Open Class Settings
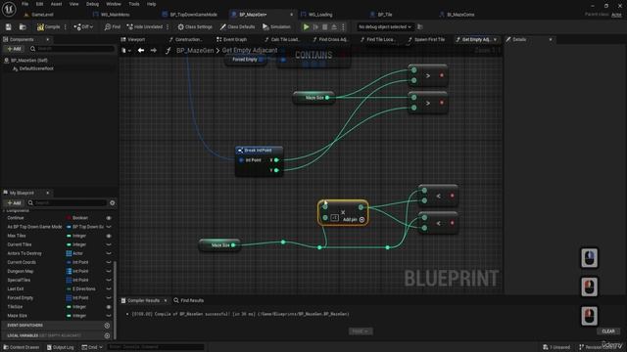The image size is (627, 352). point(195,26)
